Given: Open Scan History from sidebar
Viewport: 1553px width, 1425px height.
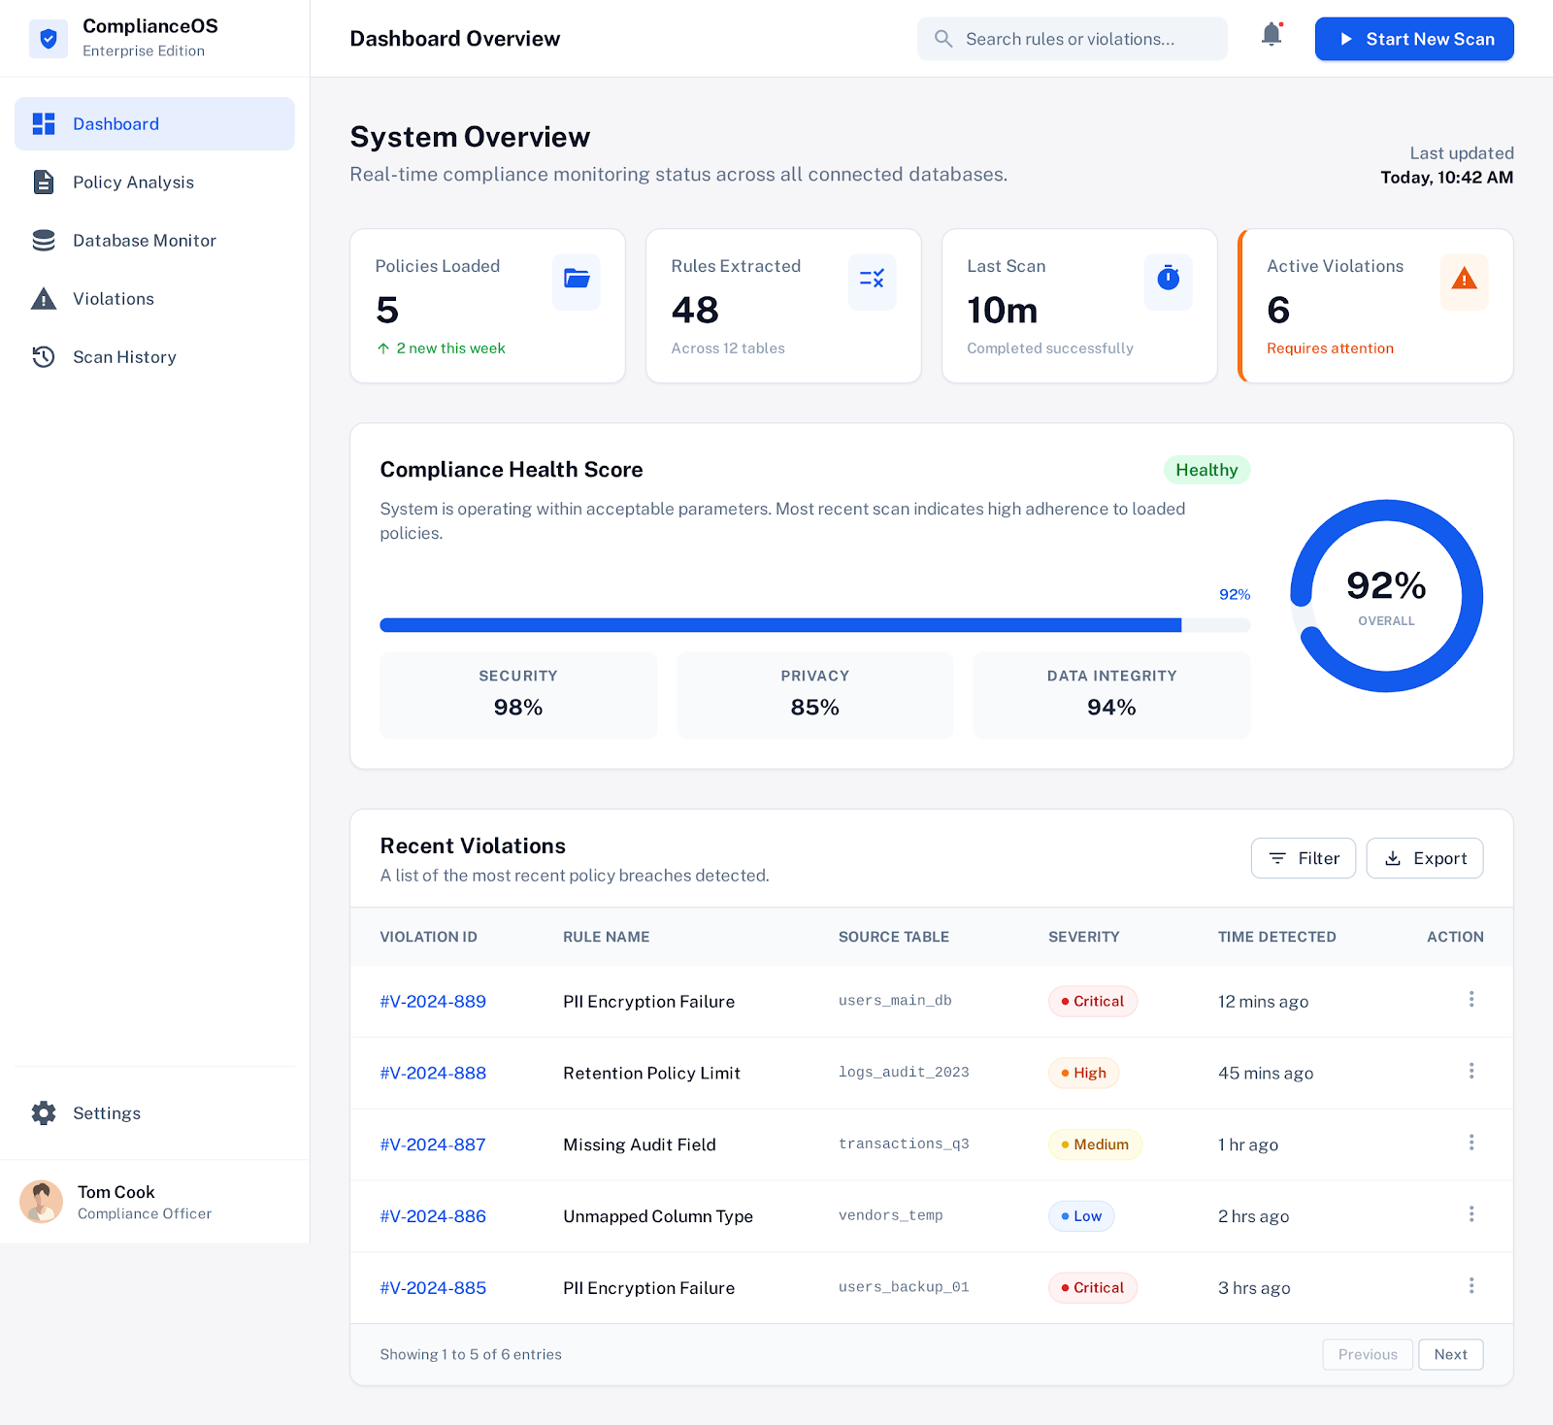Looking at the screenshot, I should [124, 357].
